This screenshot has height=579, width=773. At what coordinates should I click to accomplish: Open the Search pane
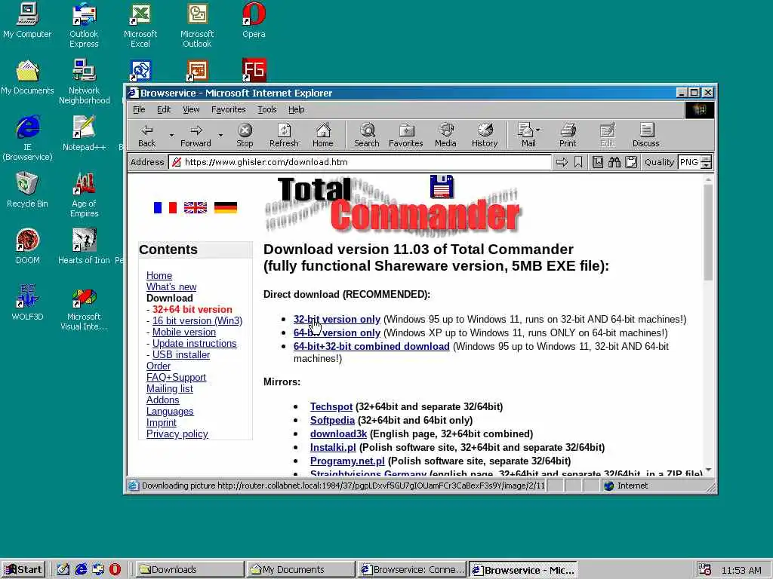367,136
